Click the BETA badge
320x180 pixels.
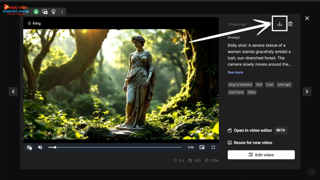pyautogui.click(x=281, y=130)
